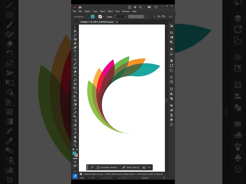The width and height of the screenshot is (246, 184).
Task: Click the Draw (Pencil) button
Action: (x=131, y=168)
